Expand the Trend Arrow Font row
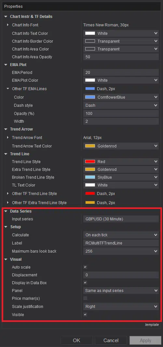Image resolution: width=163 pixels, height=347 pixels. (x=8, y=137)
